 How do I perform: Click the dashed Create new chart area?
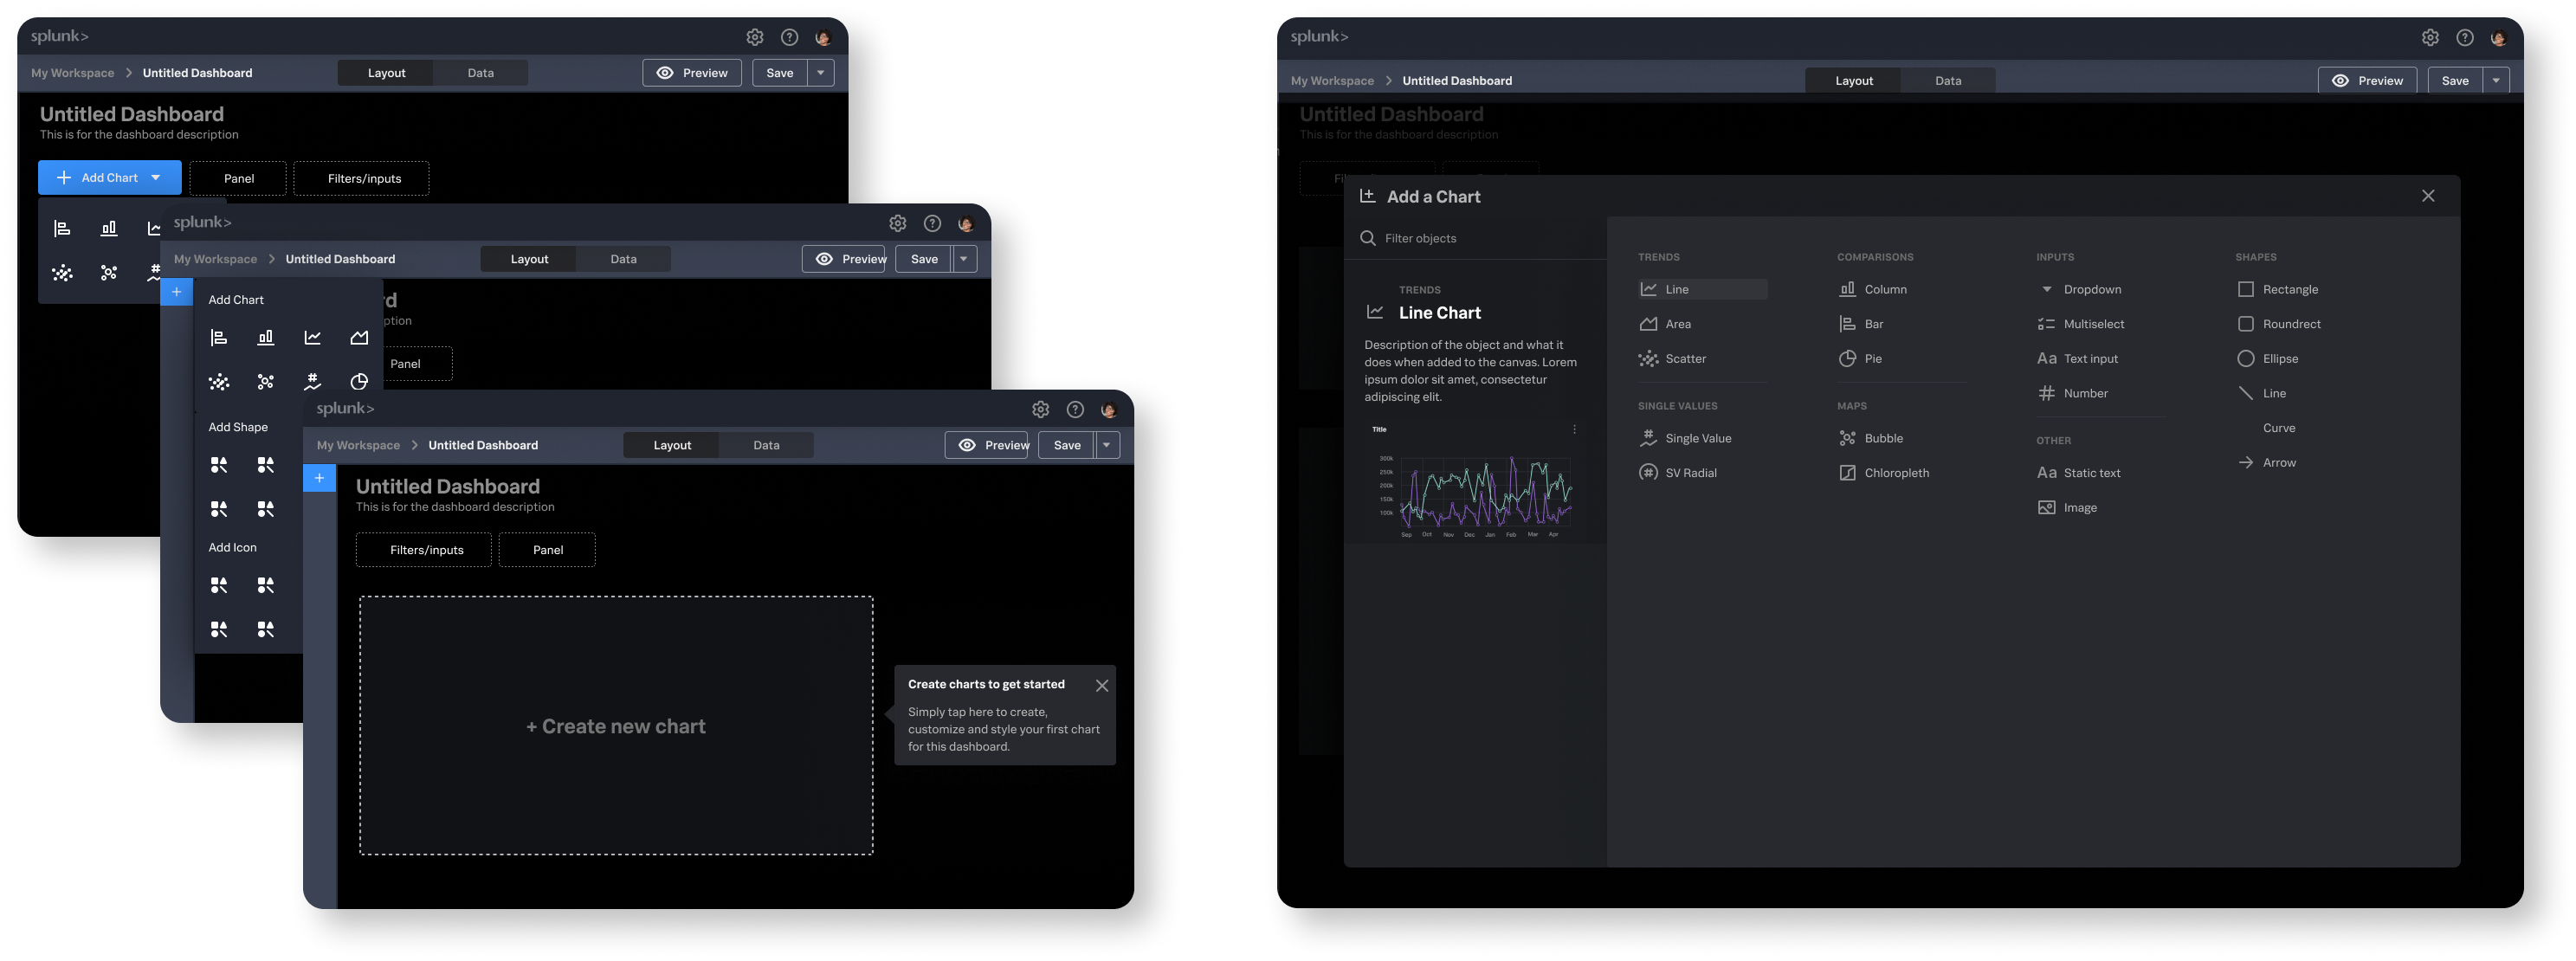[x=616, y=726]
